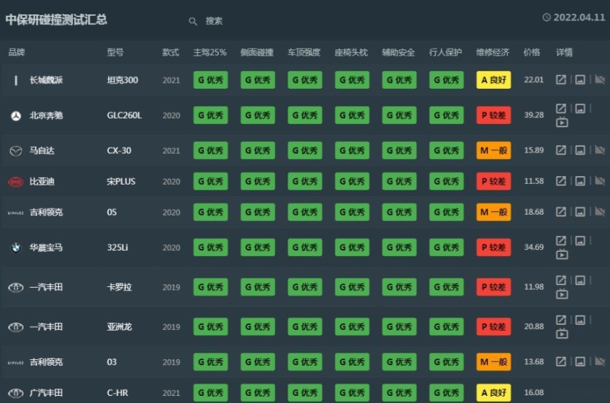Click price value 39.28

coord(534,115)
